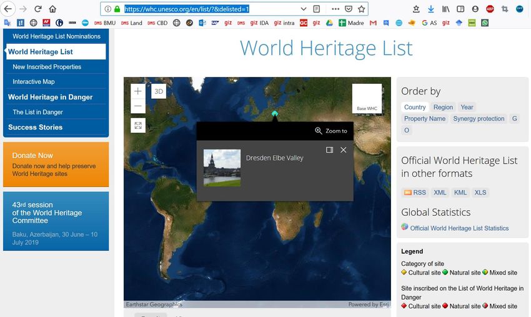This screenshot has width=531, height=317.
Task: Toggle the 3D map view
Action: pos(159,91)
